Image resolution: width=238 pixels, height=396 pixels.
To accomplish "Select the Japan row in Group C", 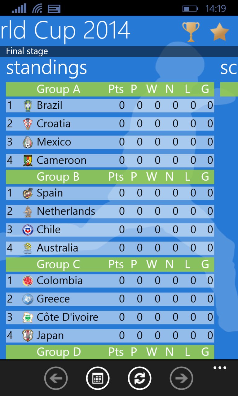I will pos(110,336).
